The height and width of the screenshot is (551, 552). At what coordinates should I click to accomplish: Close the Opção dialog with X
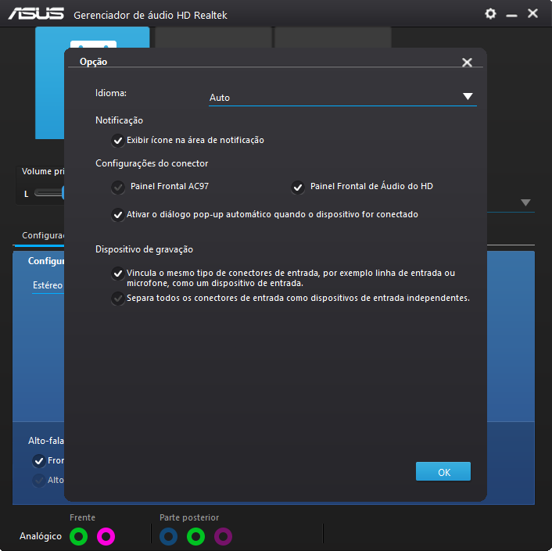point(467,63)
